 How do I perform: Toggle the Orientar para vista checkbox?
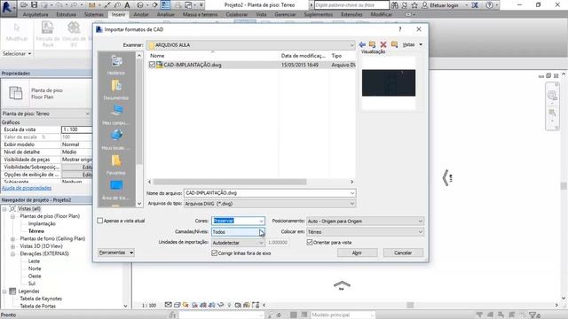coord(310,242)
